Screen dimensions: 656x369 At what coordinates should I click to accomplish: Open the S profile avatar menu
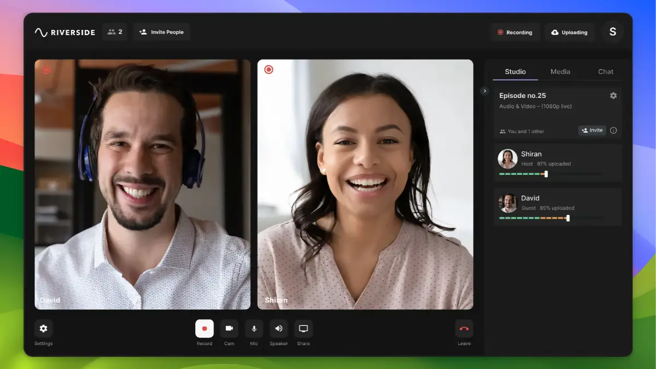pos(613,32)
